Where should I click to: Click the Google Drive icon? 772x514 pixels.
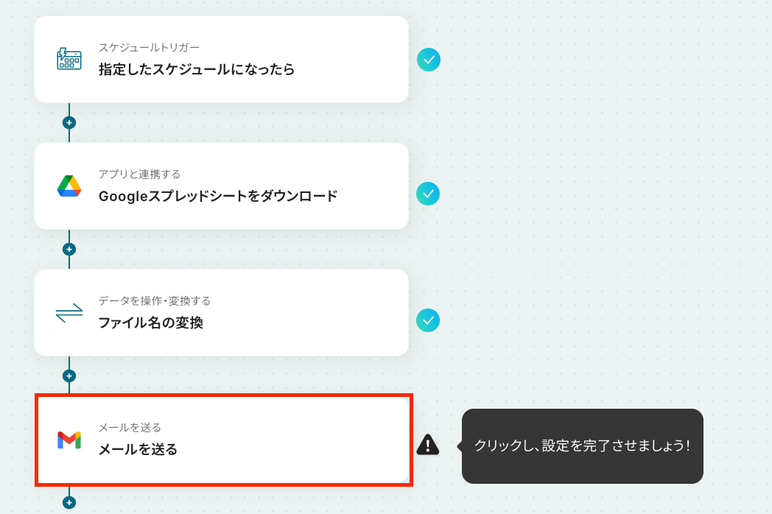69,186
